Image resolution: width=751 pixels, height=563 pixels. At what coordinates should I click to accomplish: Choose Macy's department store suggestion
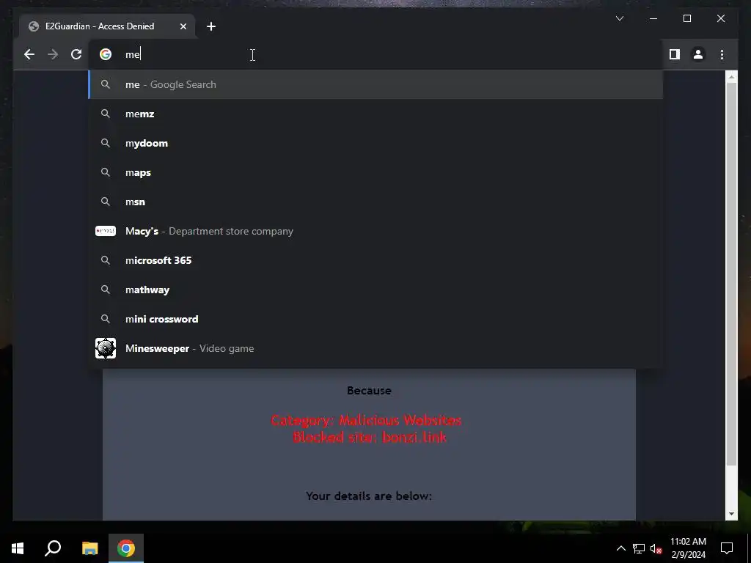click(x=376, y=231)
